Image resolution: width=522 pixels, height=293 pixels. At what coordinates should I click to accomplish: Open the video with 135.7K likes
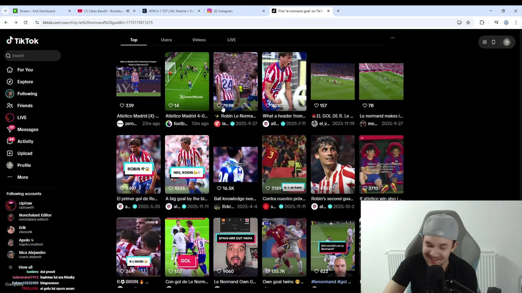click(284, 247)
